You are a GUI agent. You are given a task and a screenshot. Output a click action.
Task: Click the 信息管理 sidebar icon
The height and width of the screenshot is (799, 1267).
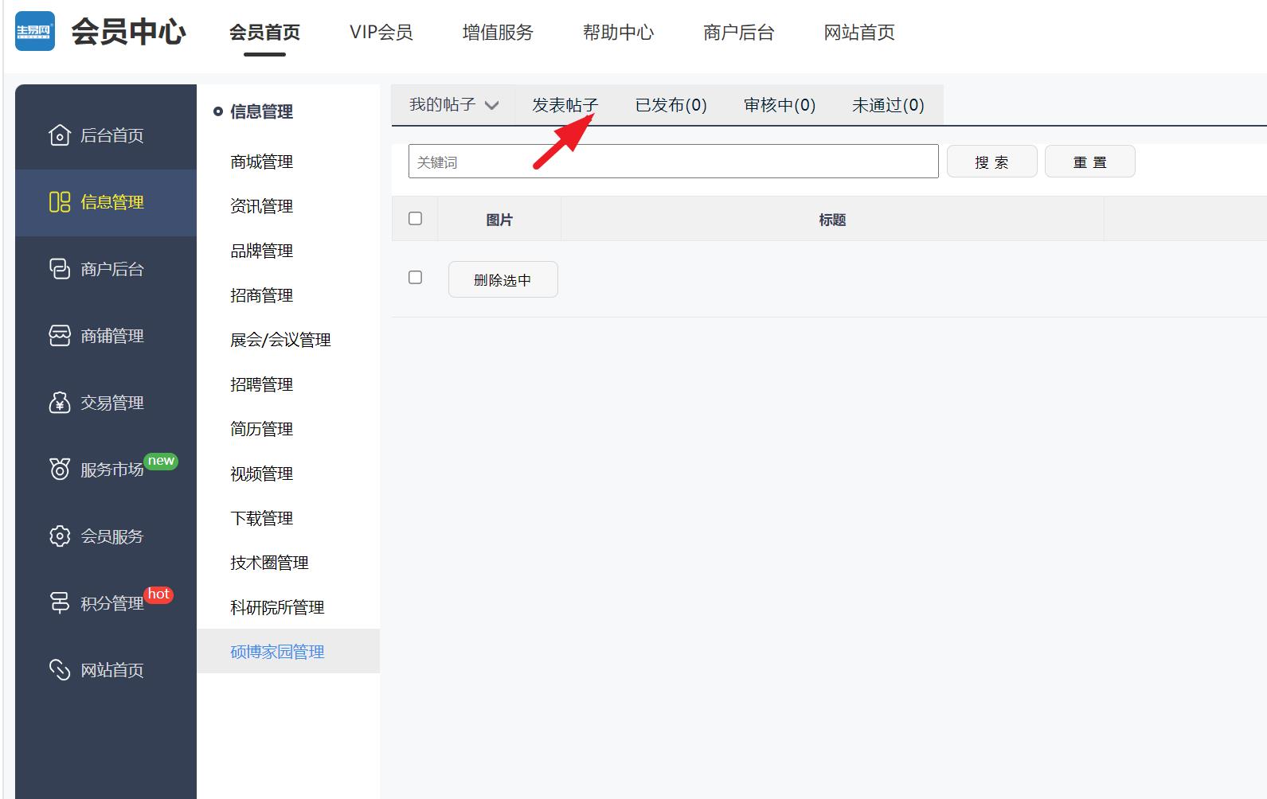pos(60,202)
